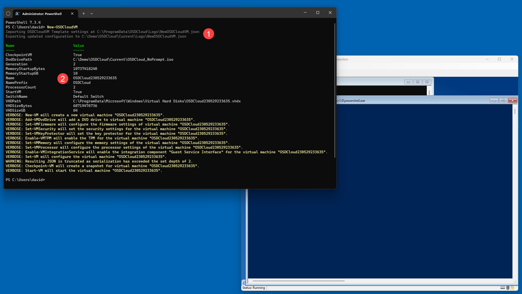Open a new terminal tab with plus
The image size is (522, 294).
[84, 14]
